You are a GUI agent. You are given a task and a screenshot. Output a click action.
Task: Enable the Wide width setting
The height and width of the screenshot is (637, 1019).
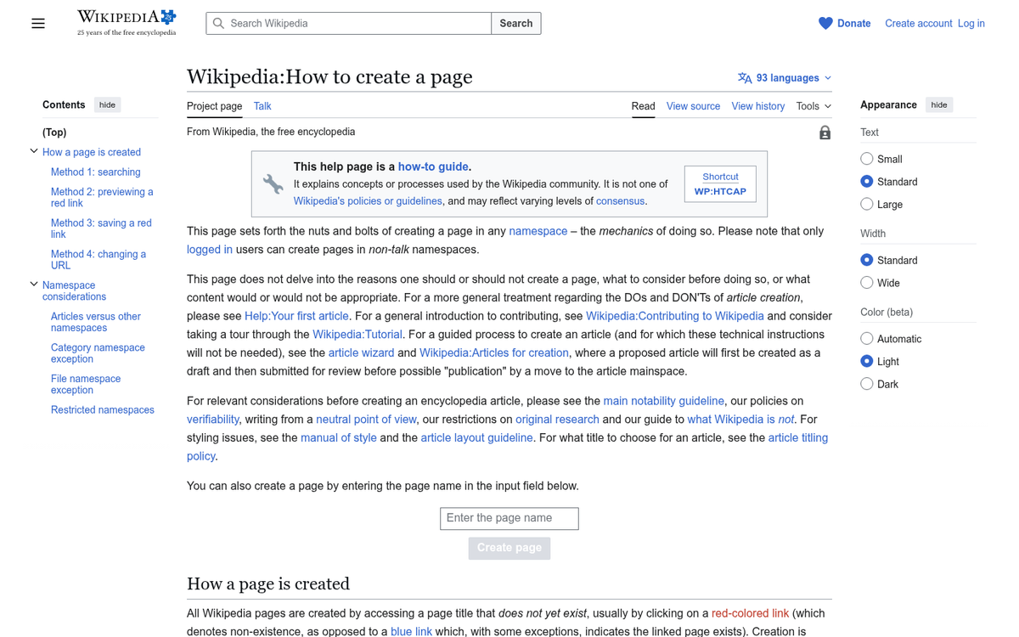coord(866,282)
